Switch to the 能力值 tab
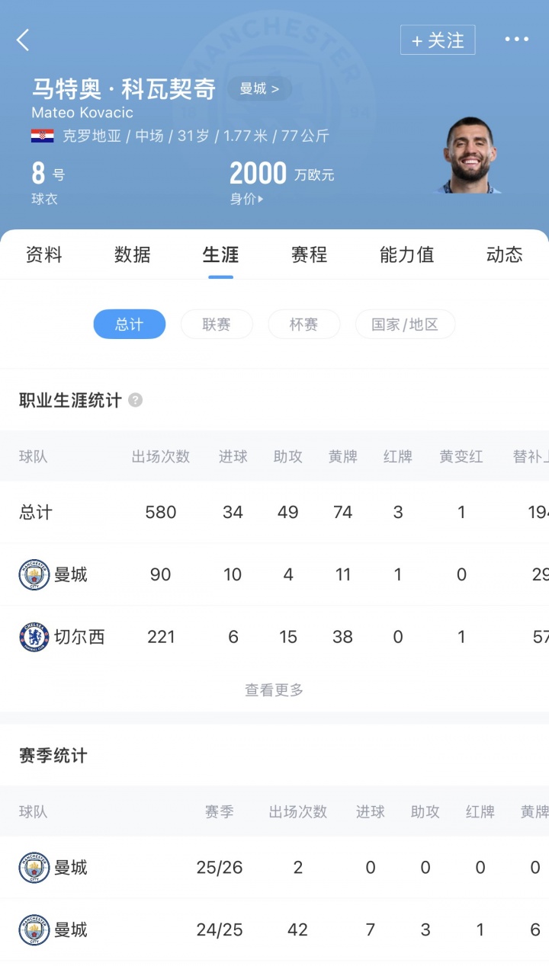Screen dimensions: 549x966 [406, 254]
